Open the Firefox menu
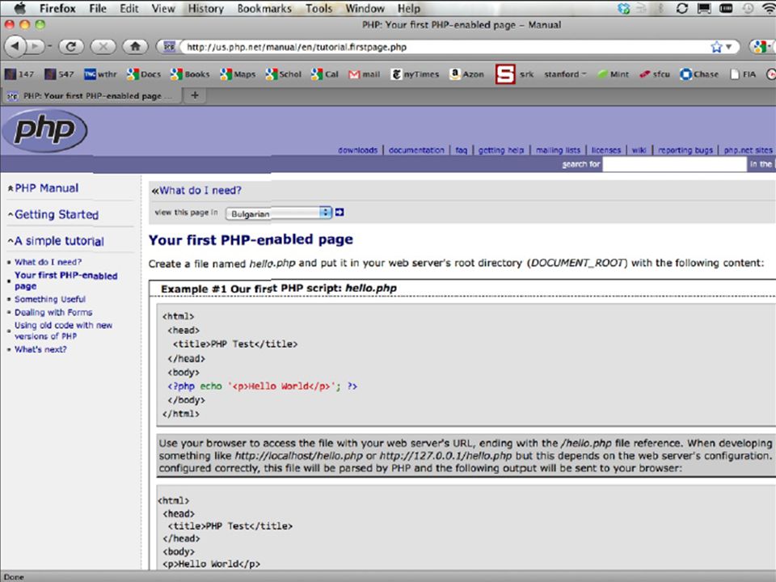Viewport: 776px width, 582px height. click(57, 8)
